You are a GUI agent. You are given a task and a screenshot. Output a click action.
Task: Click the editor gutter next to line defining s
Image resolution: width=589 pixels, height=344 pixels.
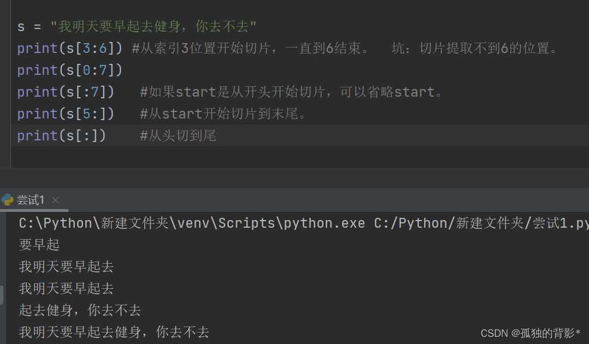[x=7, y=26]
